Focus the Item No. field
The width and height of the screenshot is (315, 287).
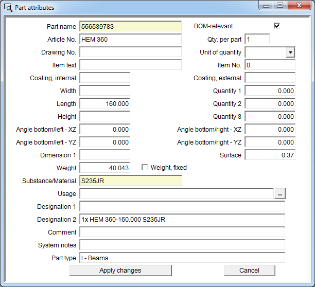[x=270, y=65]
